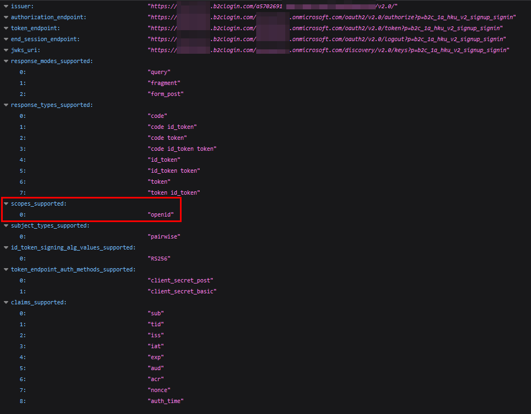531x414 pixels.
Task: Collapse the id_token_signing_alg_values_supported entry
Action: click(5, 247)
